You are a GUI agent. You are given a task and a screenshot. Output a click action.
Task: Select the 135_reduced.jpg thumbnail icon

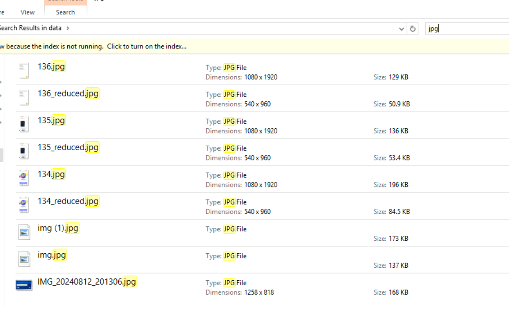pyautogui.click(x=24, y=152)
